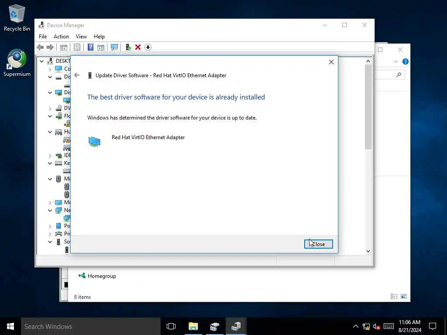The height and width of the screenshot is (335, 447).
Task: Click the Close button in the driver dialog
Action: [318, 244]
